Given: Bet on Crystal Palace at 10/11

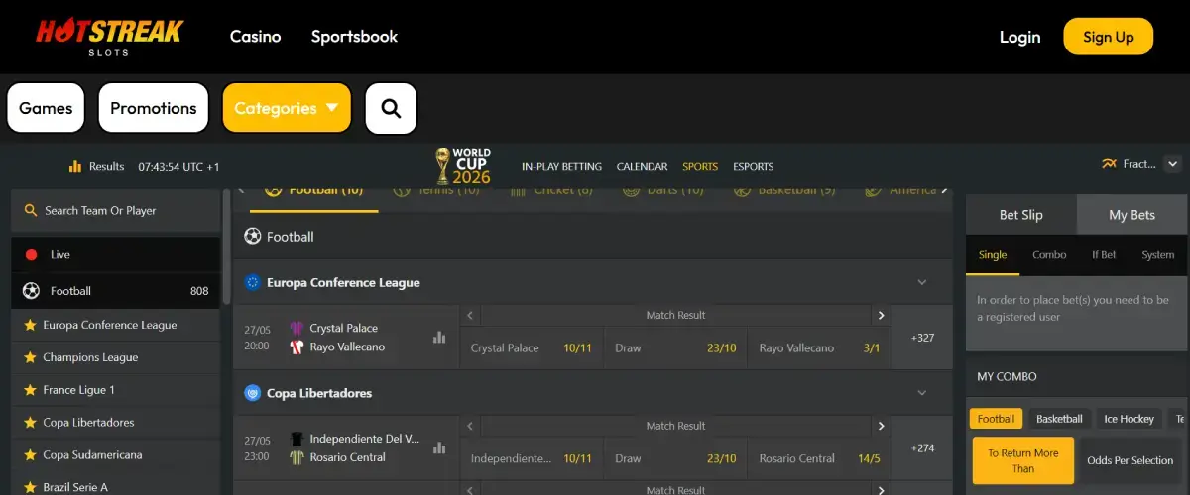Looking at the screenshot, I should tap(532, 348).
